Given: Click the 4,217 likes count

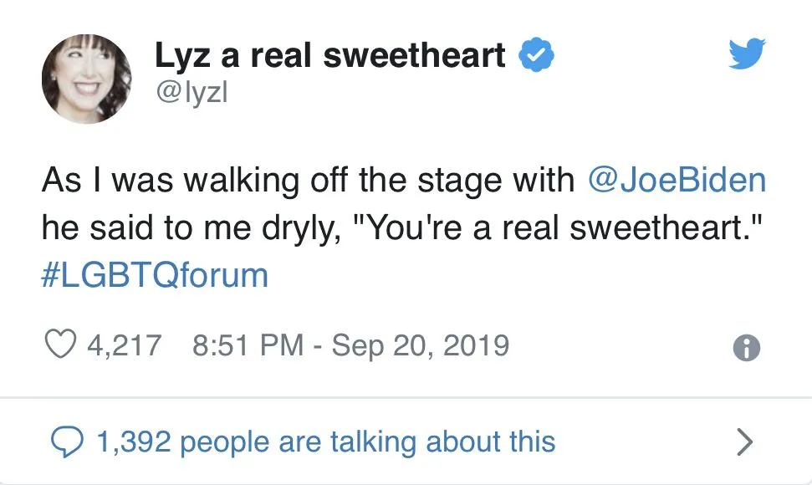Looking at the screenshot, I should point(124,345).
